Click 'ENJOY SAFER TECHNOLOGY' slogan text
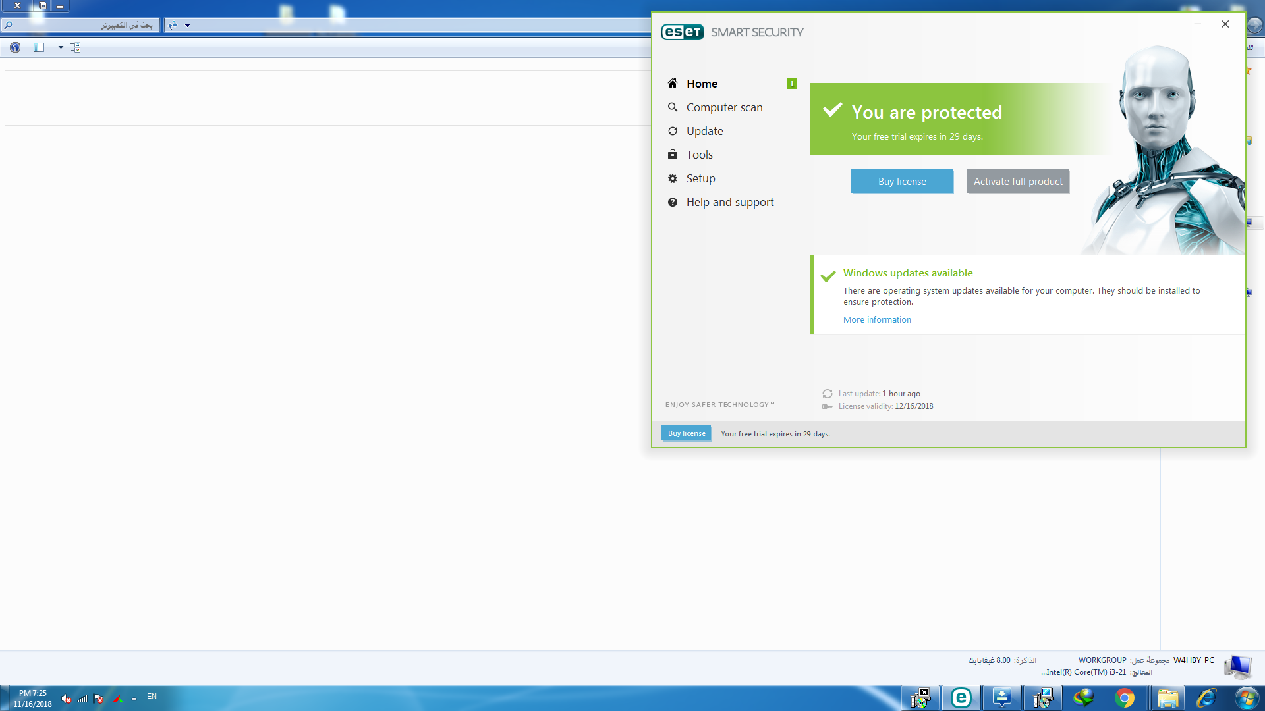The width and height of the screenshot is (1265, 711). click(719, 405)
